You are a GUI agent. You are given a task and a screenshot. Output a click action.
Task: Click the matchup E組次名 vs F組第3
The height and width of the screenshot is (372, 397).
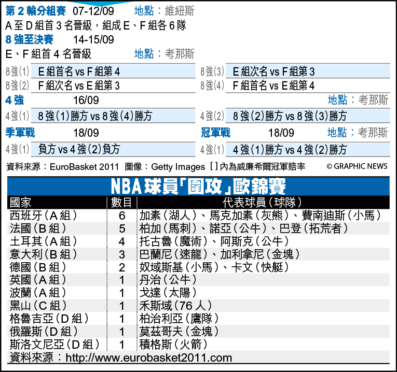[x=273, y=71]
